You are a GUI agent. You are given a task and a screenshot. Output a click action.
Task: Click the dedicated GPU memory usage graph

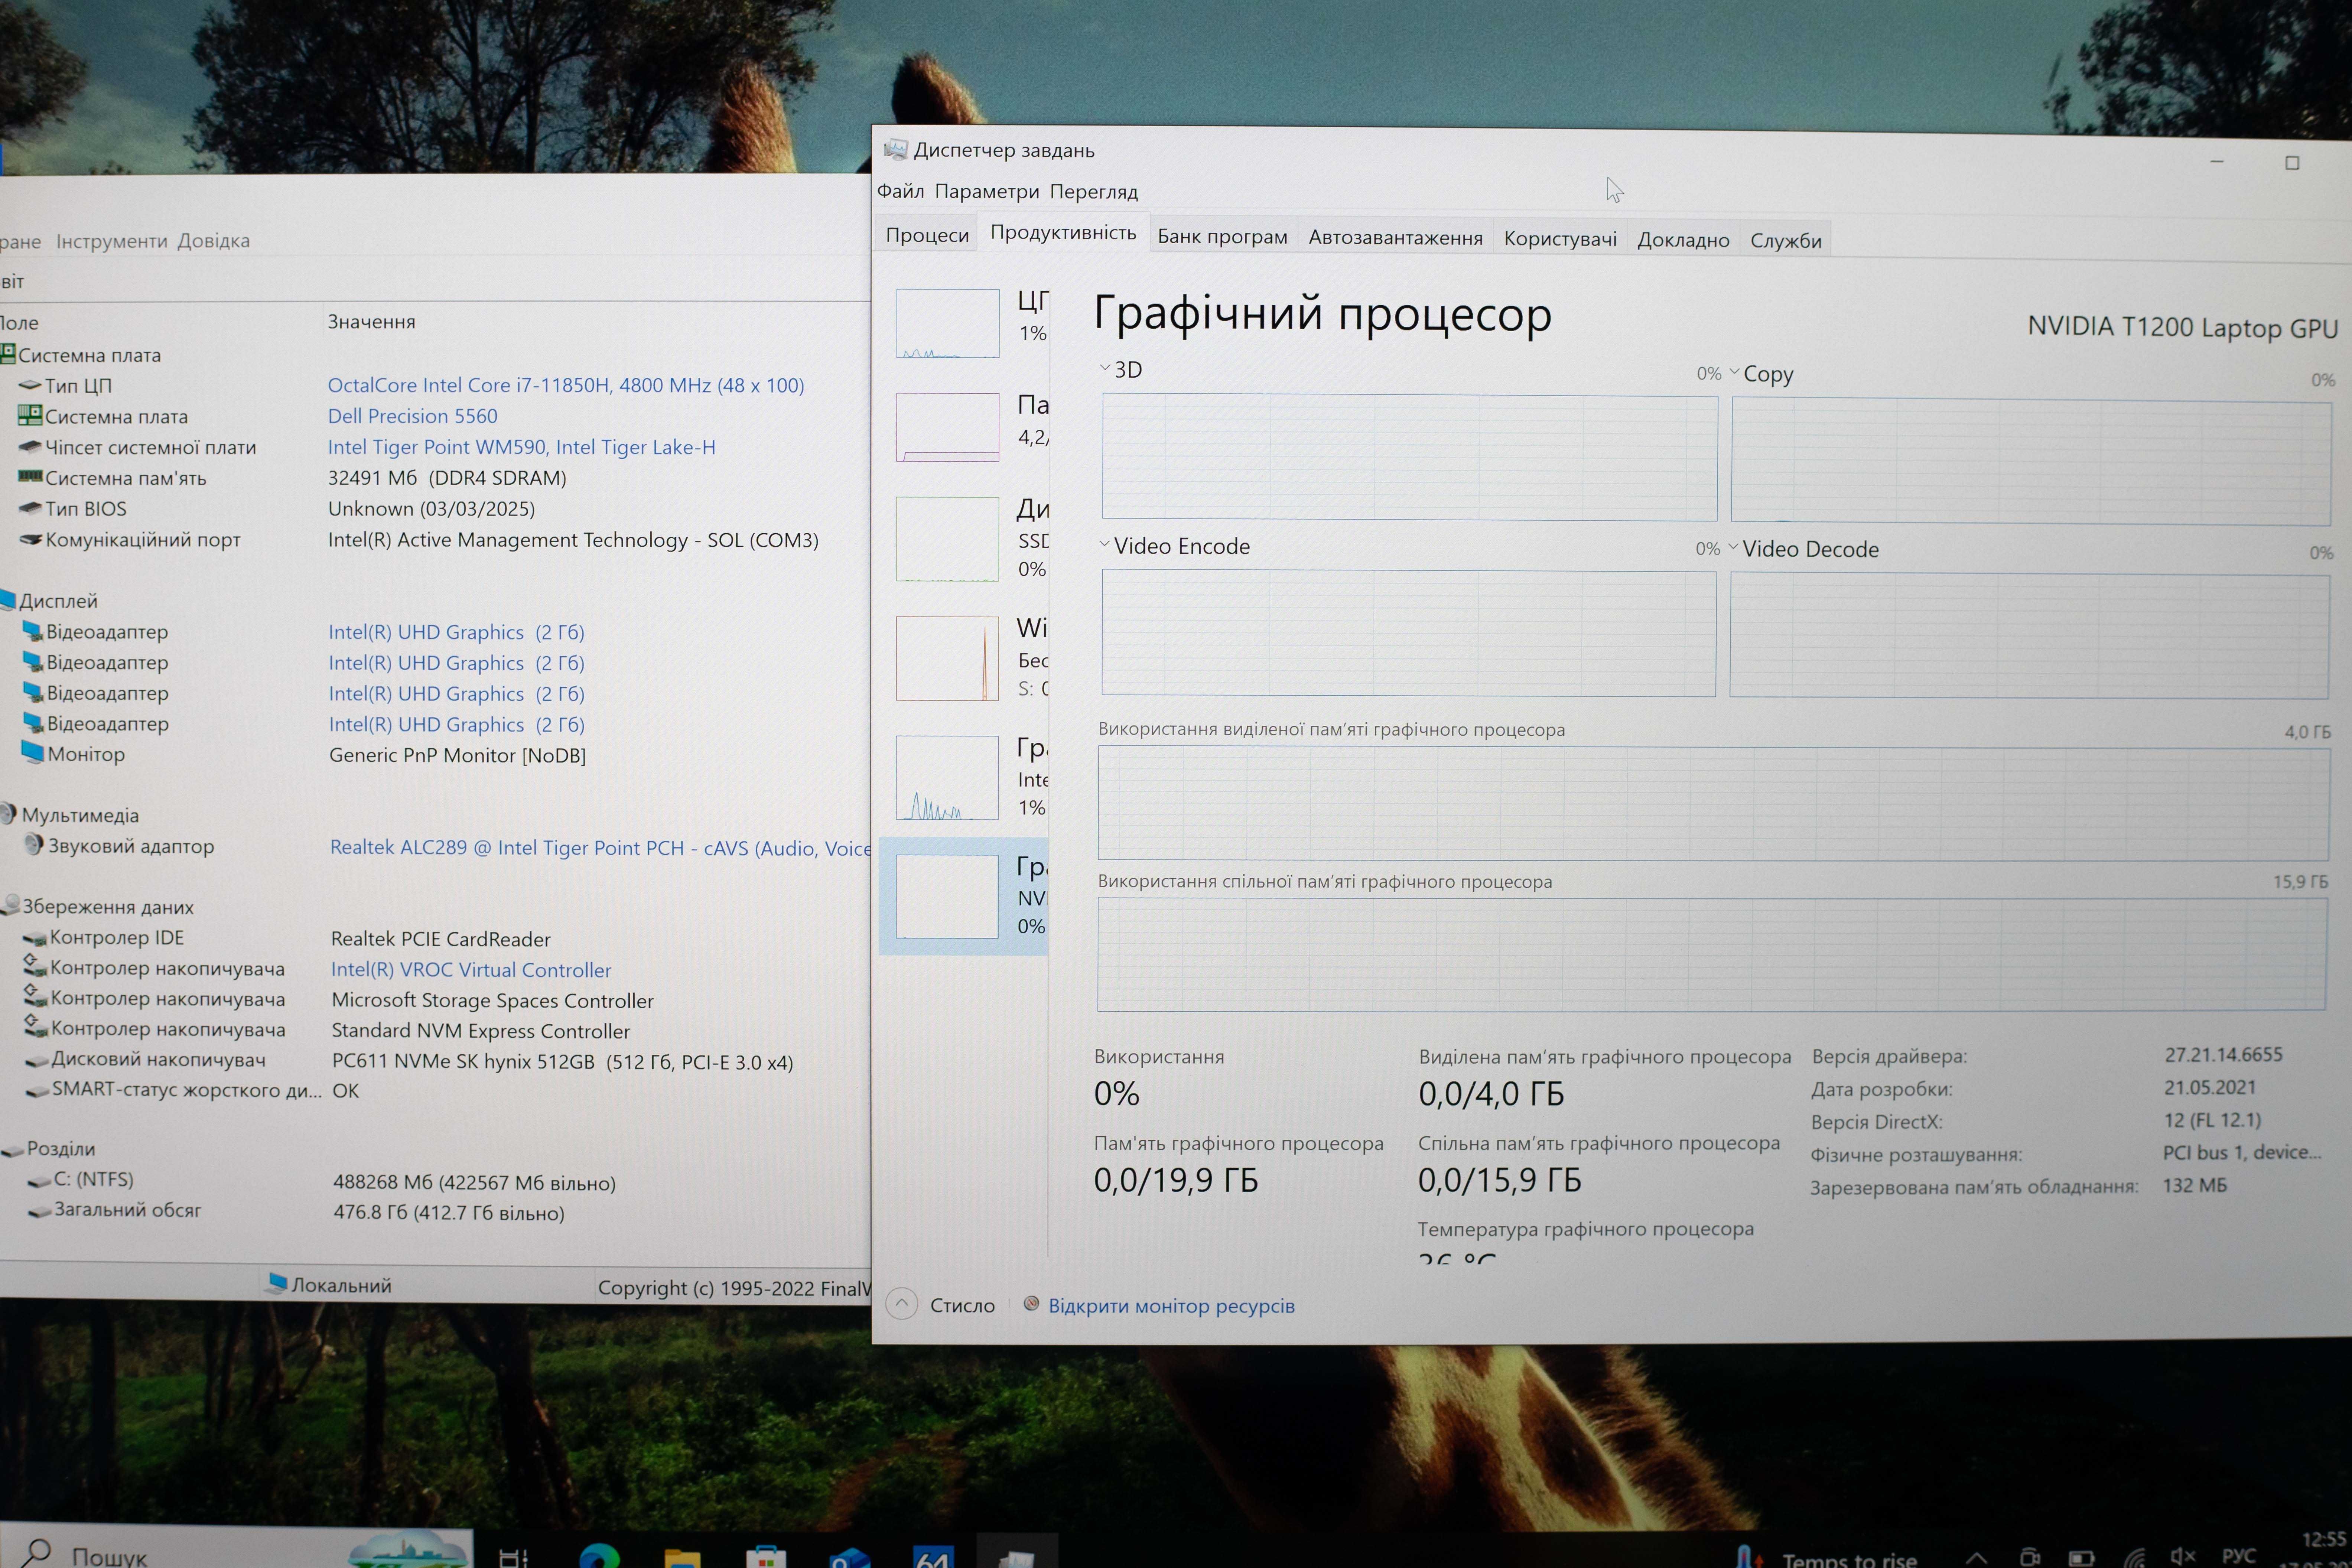pos(1713,803)
